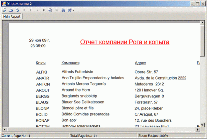Refresh the report with the toolbar icon

tap(17, 10)
